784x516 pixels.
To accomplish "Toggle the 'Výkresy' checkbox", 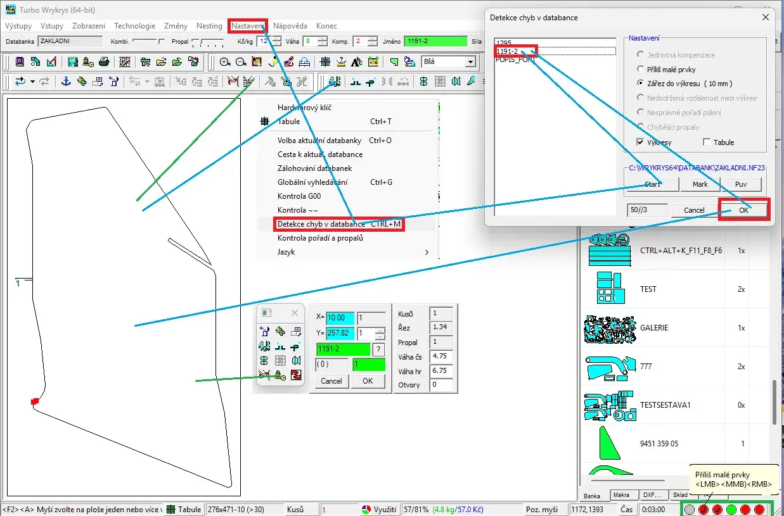I will (x=640, y=142).
